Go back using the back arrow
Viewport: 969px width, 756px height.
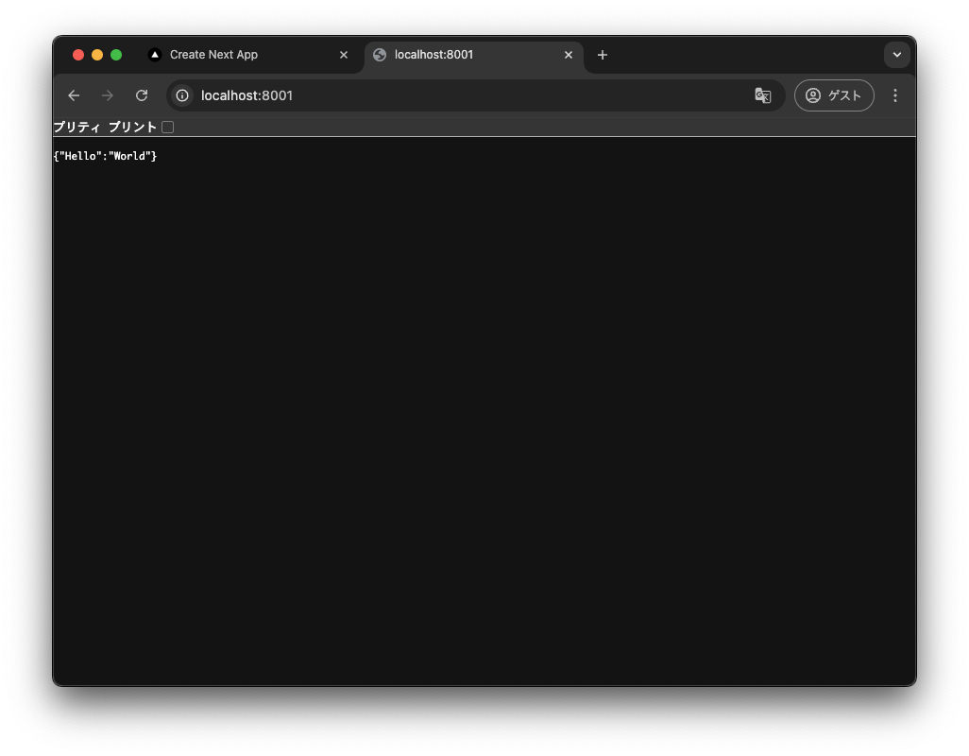[x=74, y=95]
